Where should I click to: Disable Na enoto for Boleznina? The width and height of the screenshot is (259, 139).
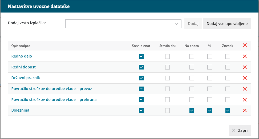tap(192, 111)
